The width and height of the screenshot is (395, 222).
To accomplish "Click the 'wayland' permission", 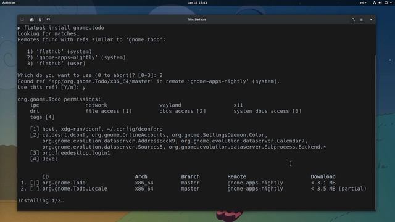I will [170, 105].
